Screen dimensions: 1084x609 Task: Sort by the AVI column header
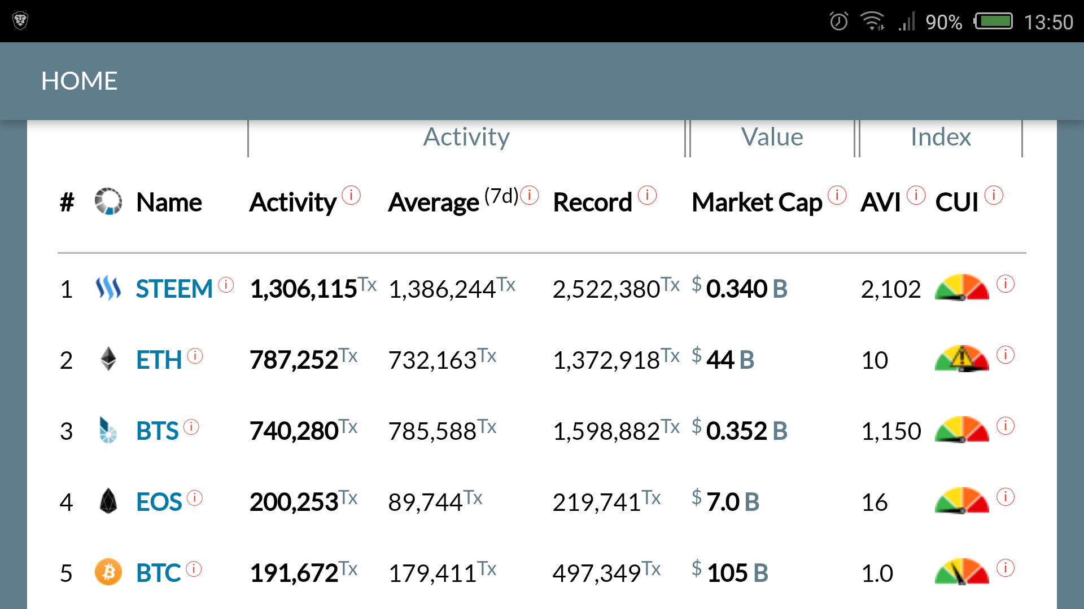tap(881, 202)
